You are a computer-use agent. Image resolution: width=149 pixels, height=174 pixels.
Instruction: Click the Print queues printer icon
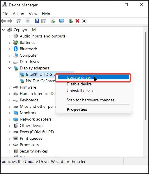pos(15,138)
